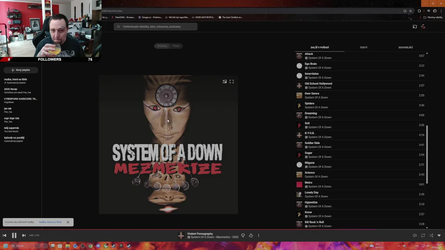Follow the Hudba, která se líbila toast link

point(50,222)
